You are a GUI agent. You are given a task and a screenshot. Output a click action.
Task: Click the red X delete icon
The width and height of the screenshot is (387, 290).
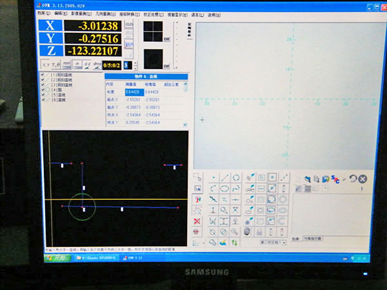(x=197, y=221)
